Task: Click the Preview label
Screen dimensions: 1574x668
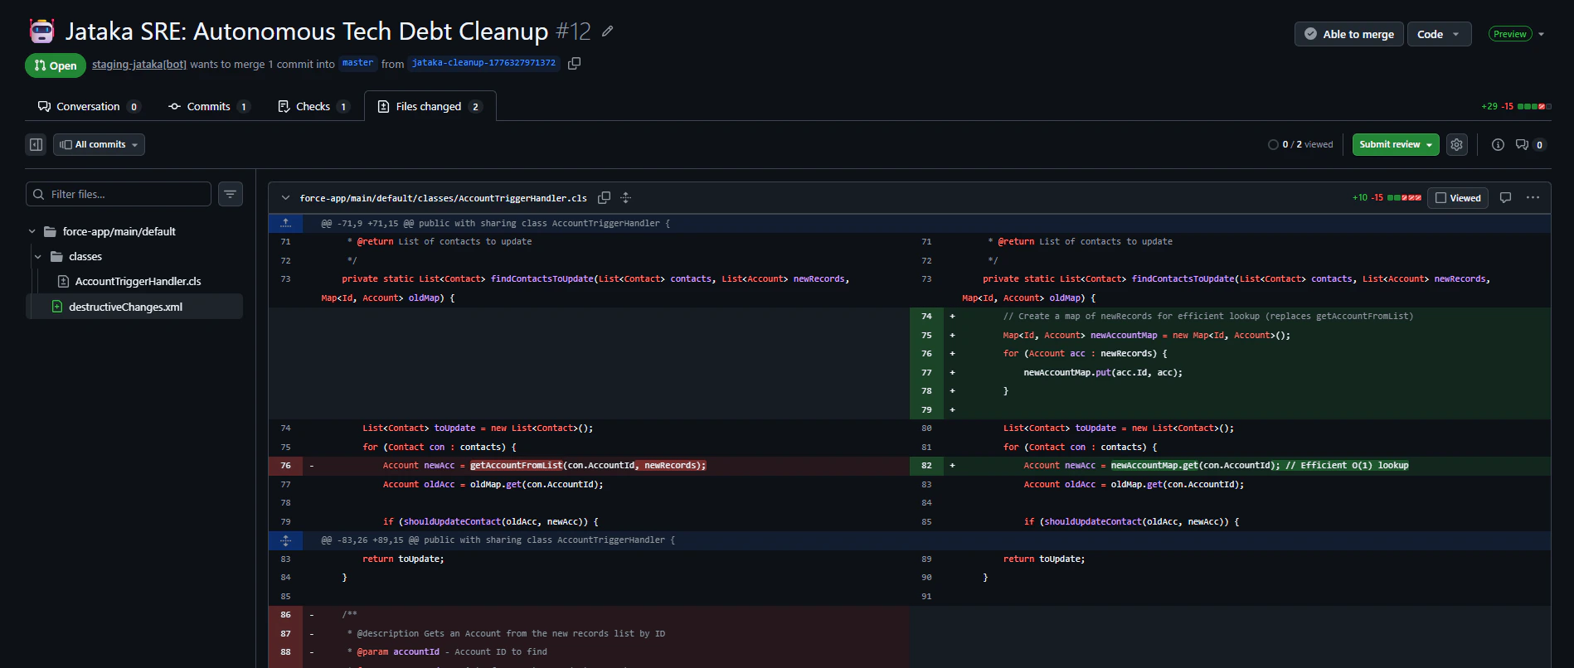Action: click(1510, 34)
